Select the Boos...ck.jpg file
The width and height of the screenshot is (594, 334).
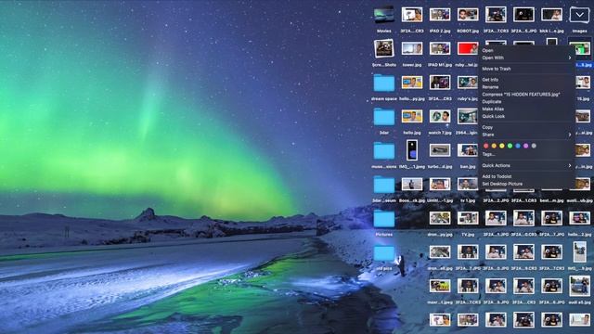[412, 184]
